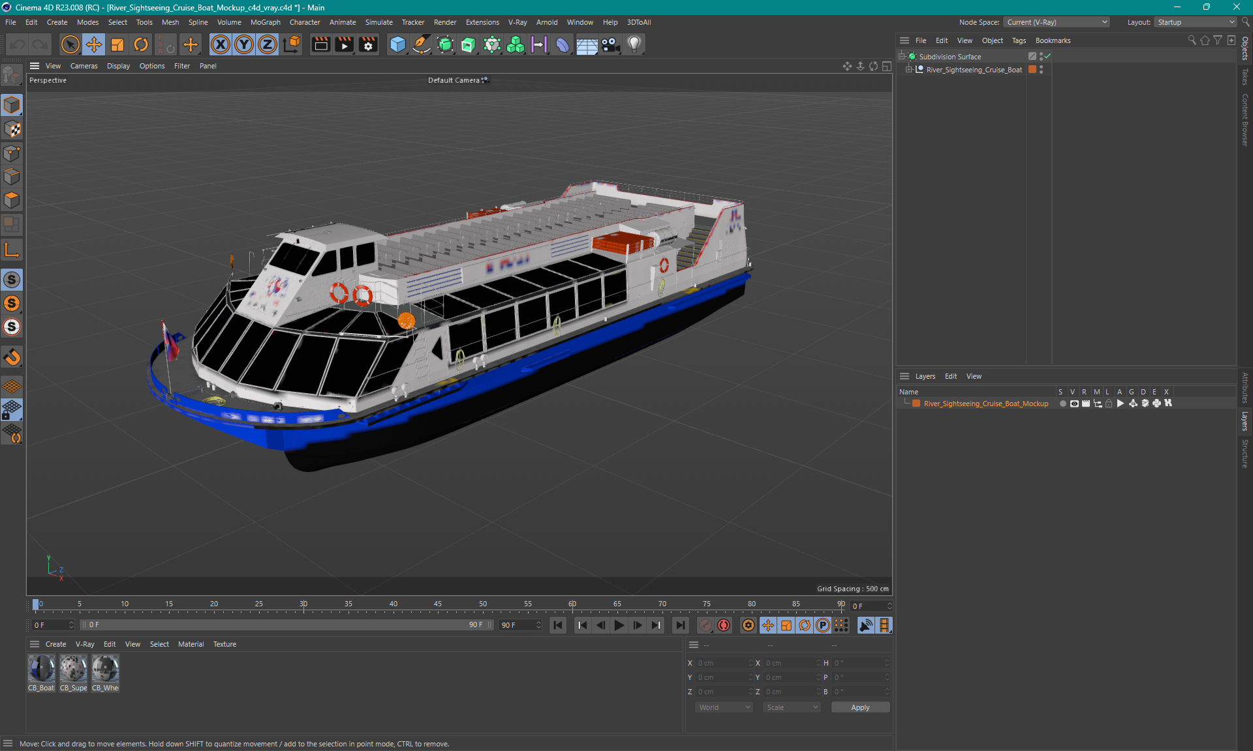1253x751 pixels.
Task: Open the Simulate menu
Action: pyautogui.click(x=379, y=22)
